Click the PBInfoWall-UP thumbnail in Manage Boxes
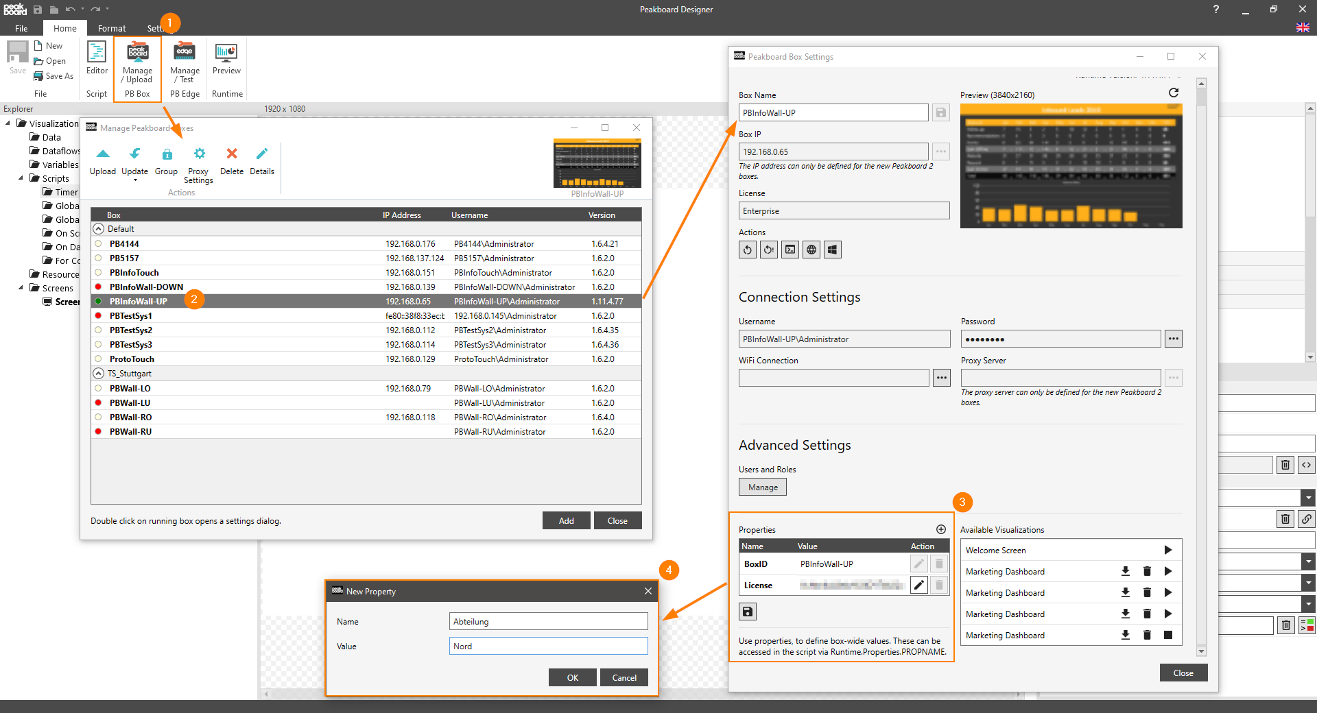 tap(597, 163)
